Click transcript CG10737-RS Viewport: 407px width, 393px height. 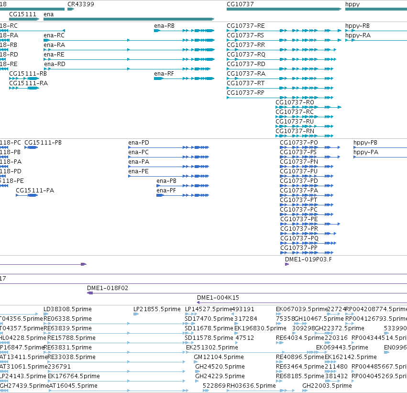[284, 40]
